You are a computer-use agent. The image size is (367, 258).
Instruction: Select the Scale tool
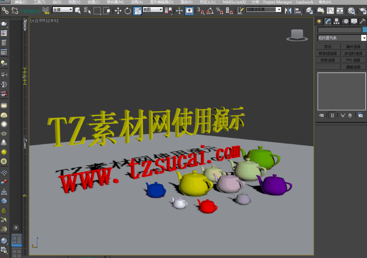point(138,11)
